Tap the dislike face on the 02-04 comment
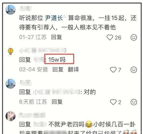Viewport: 143px width, 134px height. point(134,70)
